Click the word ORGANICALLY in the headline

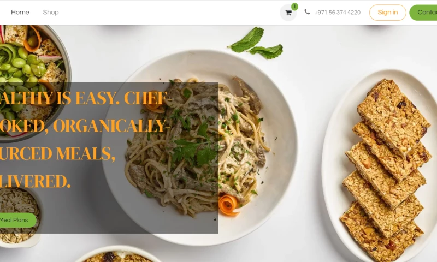pos(111,126)
